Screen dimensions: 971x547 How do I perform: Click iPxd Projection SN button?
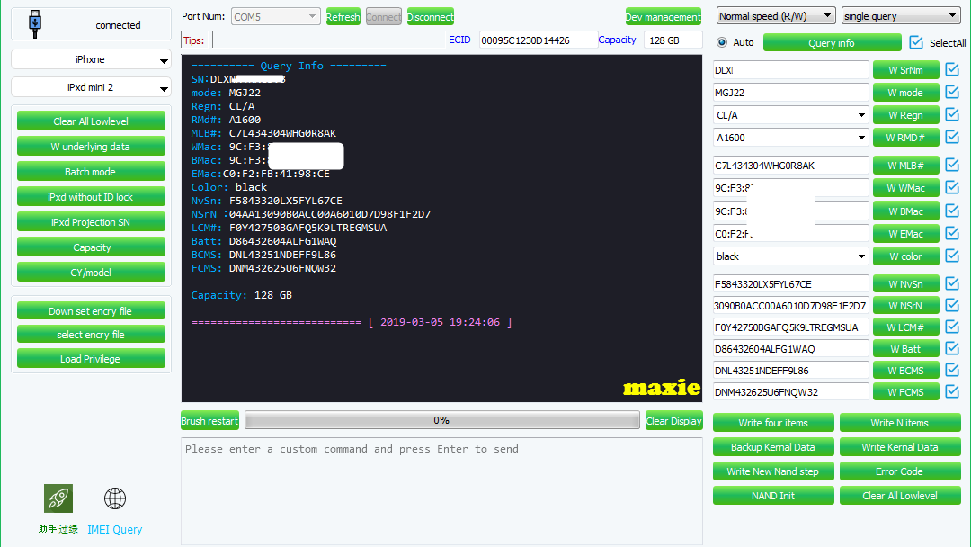coord(91,222)
